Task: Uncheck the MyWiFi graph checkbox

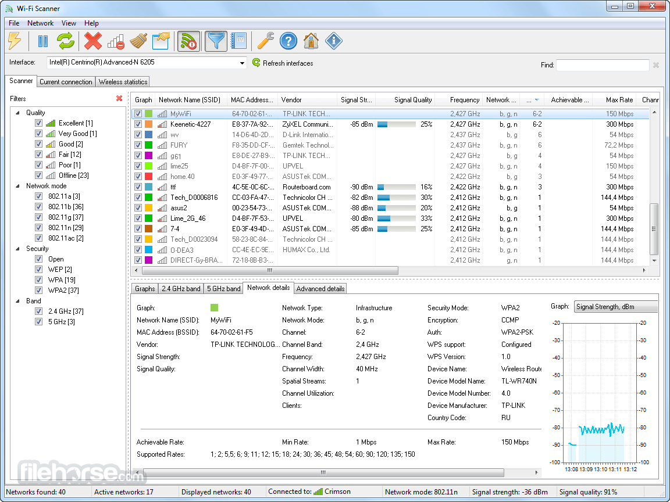Action: tap(138, 113)
